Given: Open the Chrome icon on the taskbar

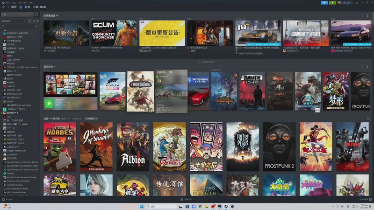Looking at the screenshot, I should point(200,206).
